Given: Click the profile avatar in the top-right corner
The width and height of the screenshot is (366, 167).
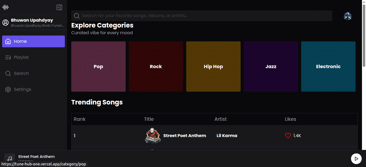Looking at the screenshot, I should (348, 16).
